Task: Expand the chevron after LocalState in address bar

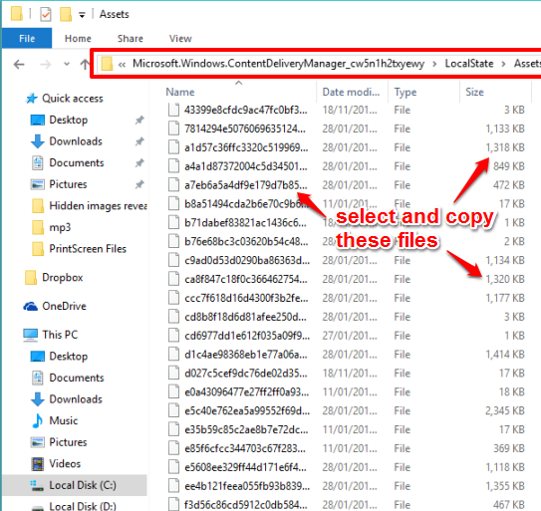Action: coord(503,64)
